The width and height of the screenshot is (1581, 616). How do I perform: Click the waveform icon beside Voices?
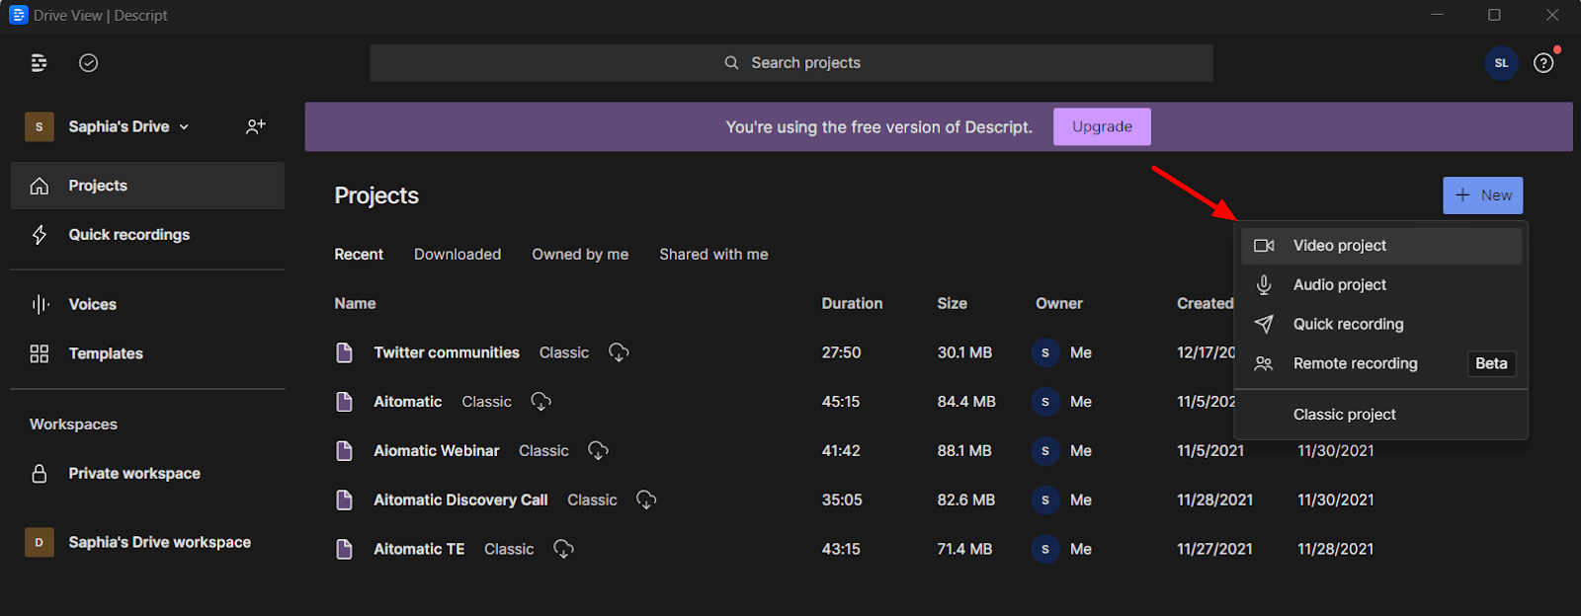pos(40,304)
